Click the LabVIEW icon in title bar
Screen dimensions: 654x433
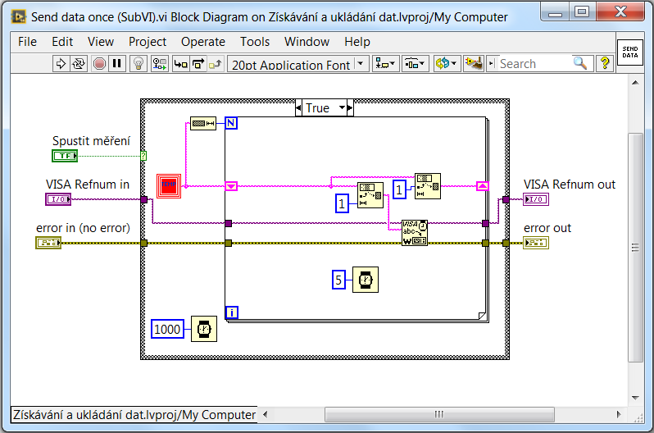(18, 16)
